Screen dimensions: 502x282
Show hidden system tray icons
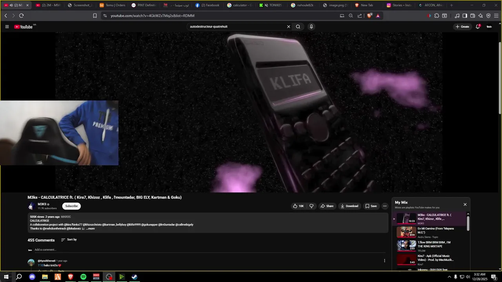coord(449,277)
